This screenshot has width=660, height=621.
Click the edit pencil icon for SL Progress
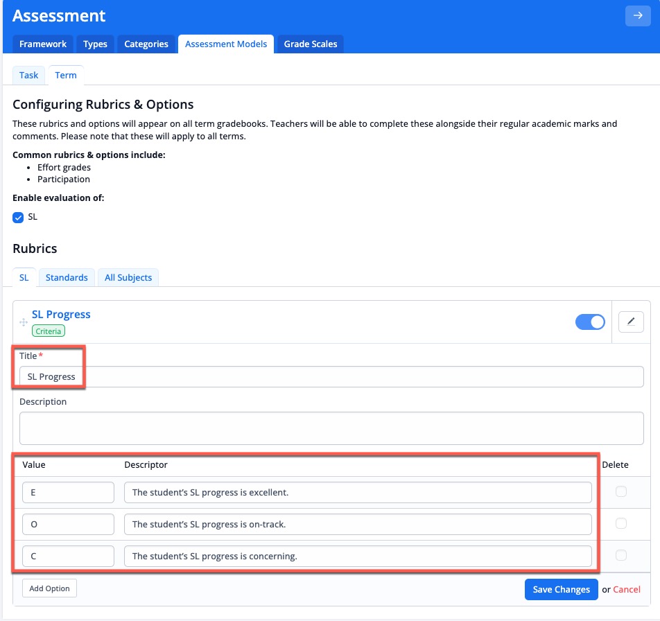pyautogui.click(x=630, y=322)
